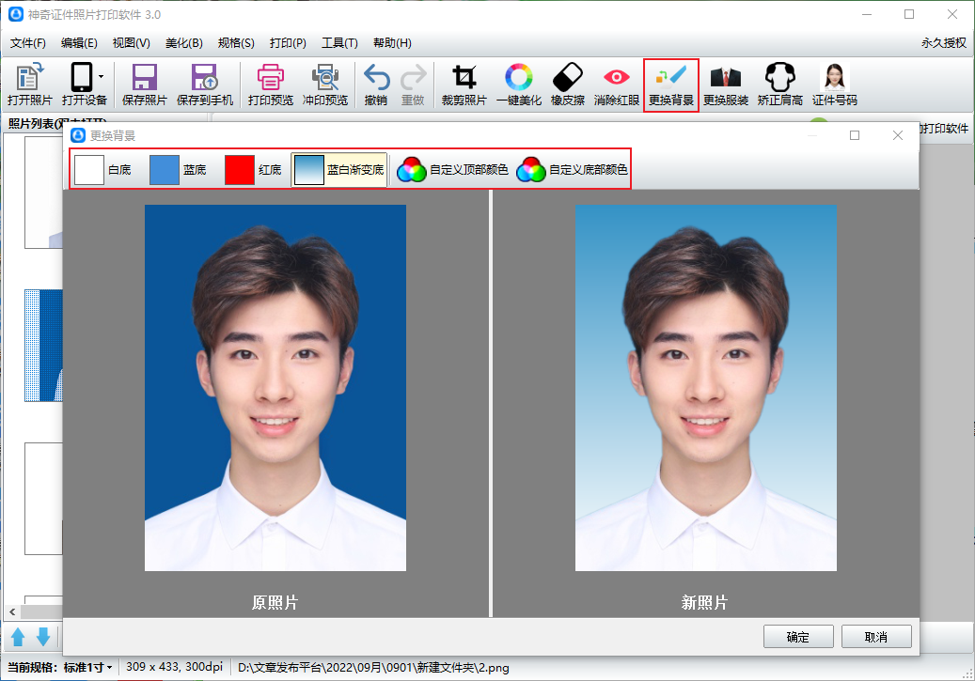Open 打印预览 print preview
The height and width of the screenshot is (681, 975).
[x=270, y=85]
